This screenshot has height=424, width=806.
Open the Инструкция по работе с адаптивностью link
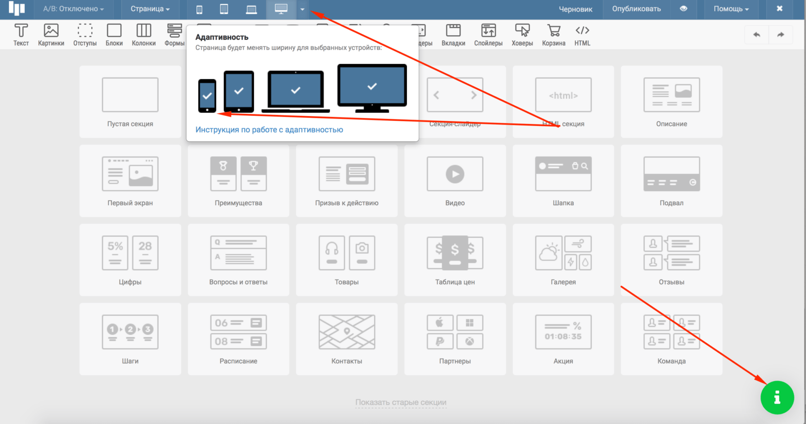(x=269, y=130)
